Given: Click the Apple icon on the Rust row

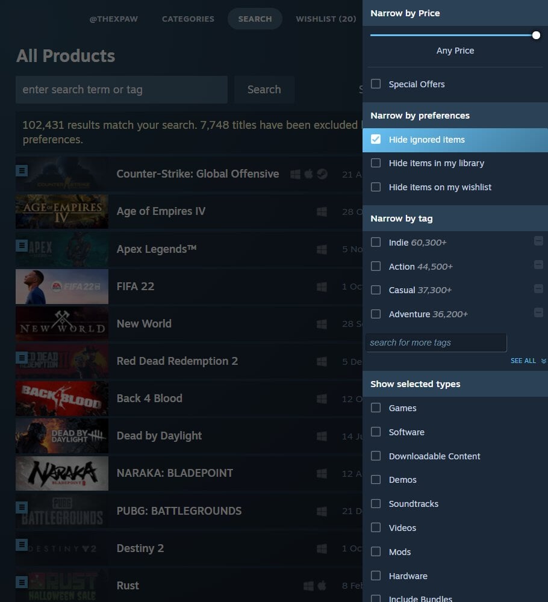Looking at the screenshot, I should coord(322,586).
